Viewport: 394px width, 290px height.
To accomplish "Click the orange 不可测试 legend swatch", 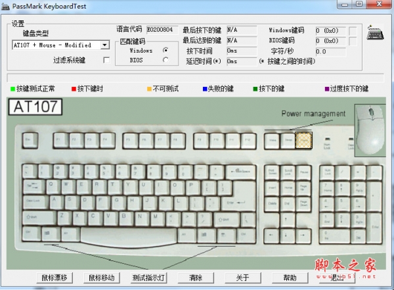I will [149, 89].
